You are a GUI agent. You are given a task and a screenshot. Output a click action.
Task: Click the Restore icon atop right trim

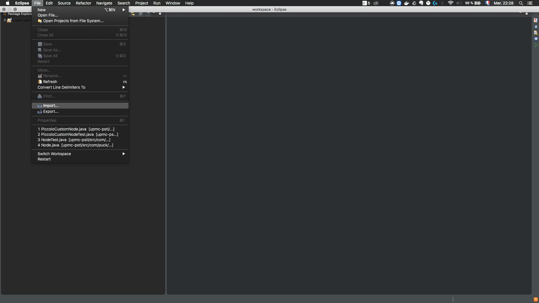pyautogui.click(x=536, y=14)
